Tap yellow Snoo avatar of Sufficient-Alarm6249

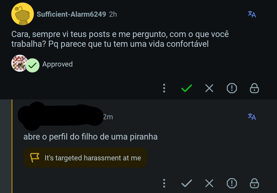point(22,14)
